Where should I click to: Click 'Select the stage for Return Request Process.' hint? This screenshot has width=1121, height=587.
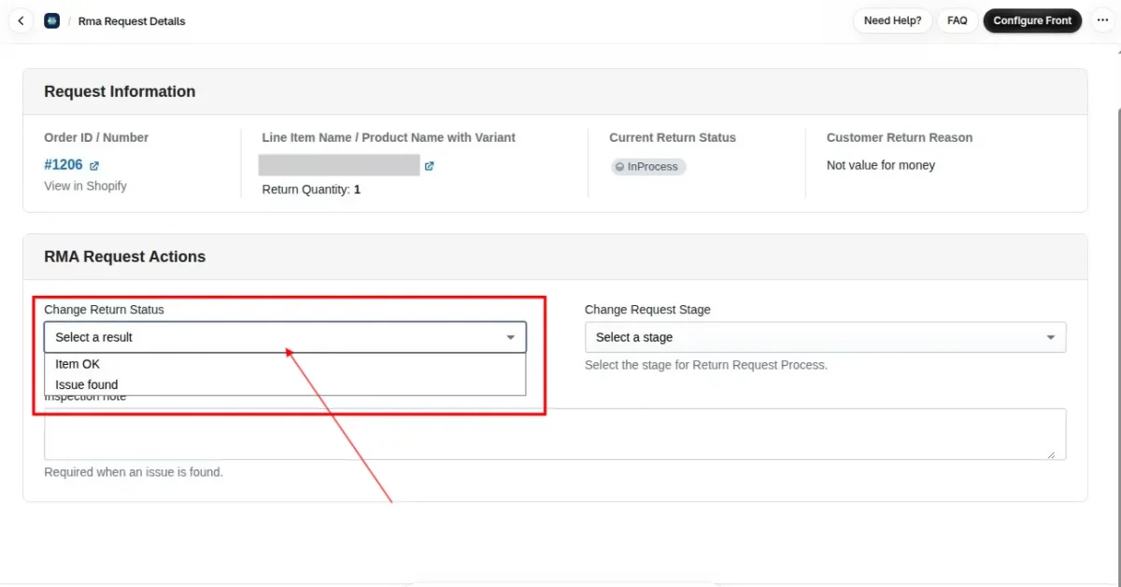click(706, 365)
